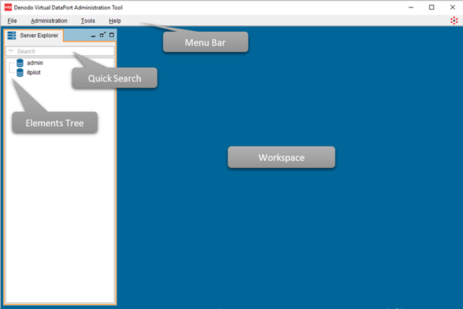This screenshot has width=463, height=309.
Task: Select the itpilot database name
Action: pos(33,73)
